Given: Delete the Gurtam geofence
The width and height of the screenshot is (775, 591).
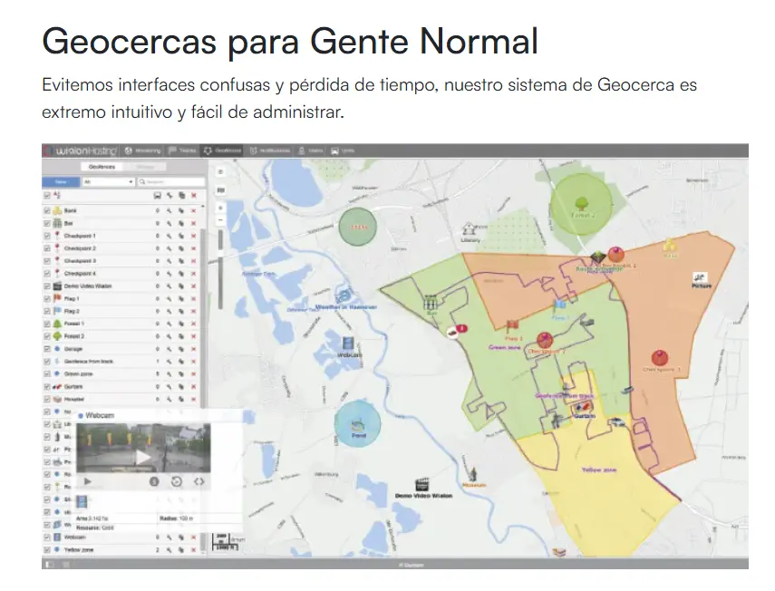Looking at the screenshot, I should [x=194, y=386].
